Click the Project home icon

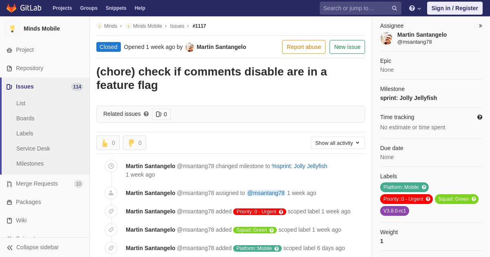(9, 50)
